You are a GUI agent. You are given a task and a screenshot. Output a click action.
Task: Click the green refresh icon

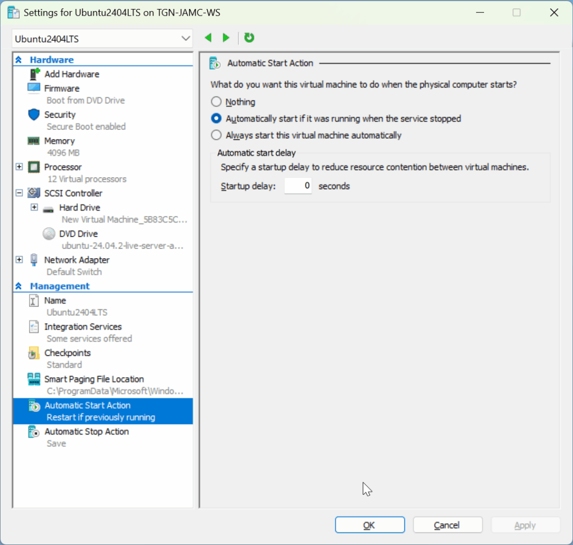click(x=249, y=37)
